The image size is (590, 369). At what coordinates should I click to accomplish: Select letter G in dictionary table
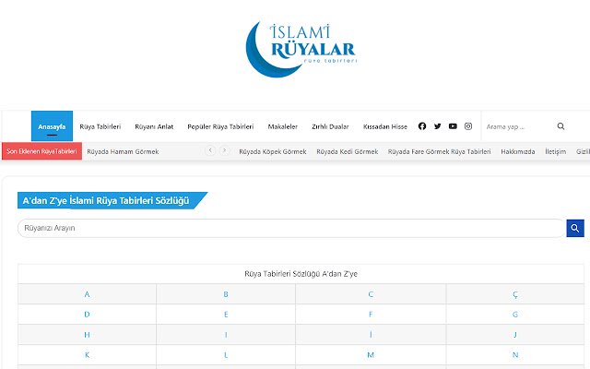[x=515, y=314]
